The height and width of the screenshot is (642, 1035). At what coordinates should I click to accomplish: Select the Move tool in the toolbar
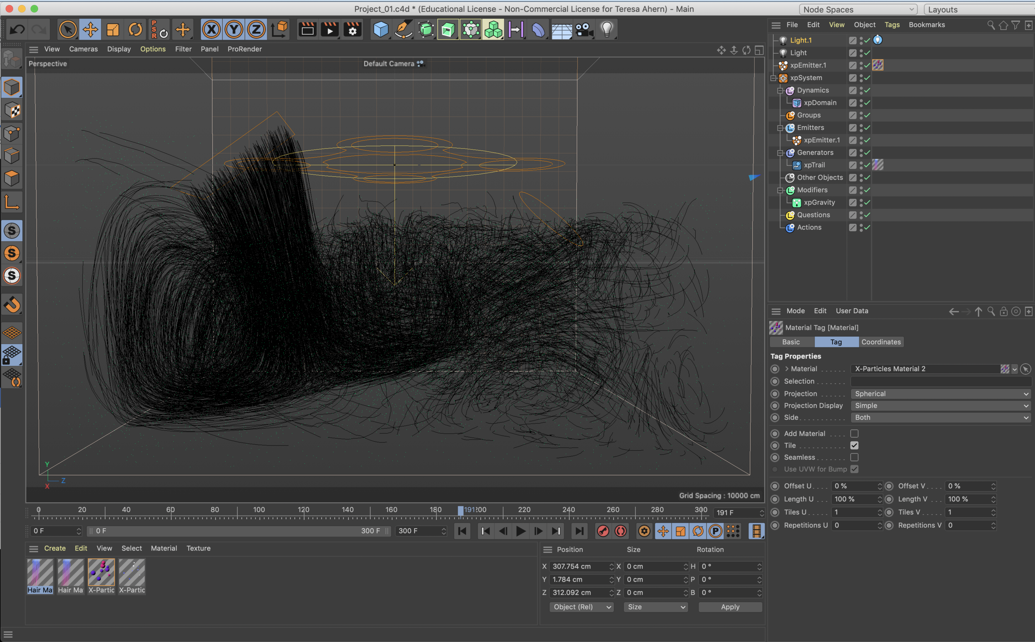90,29
